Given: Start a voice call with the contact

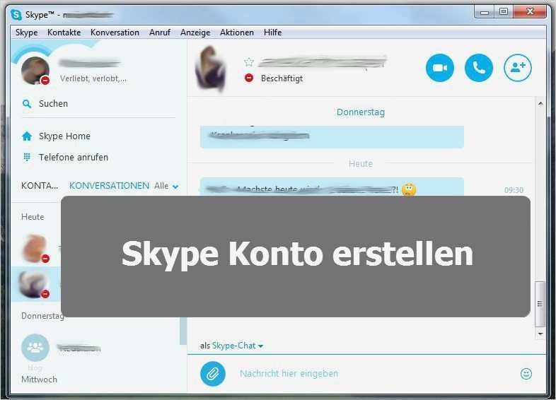Looking at the screenshot, I should click(479, 68).
